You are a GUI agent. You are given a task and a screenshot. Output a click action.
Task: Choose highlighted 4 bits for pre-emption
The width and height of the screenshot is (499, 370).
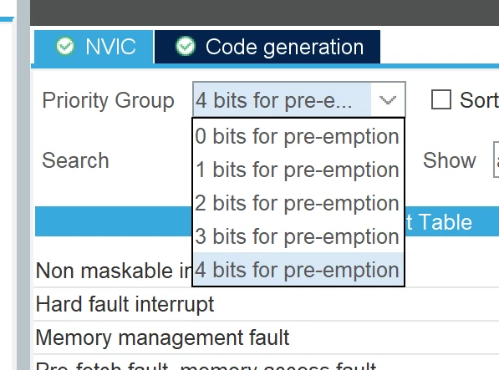pos(298,270)
